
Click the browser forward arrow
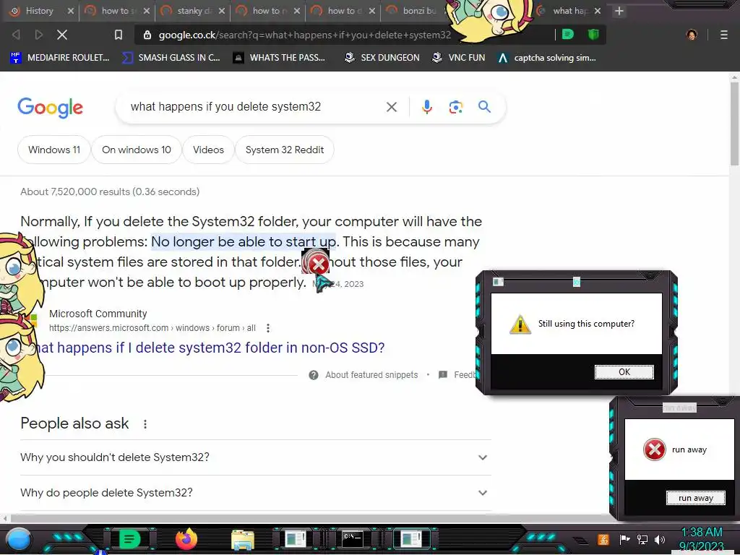[39, 35]
